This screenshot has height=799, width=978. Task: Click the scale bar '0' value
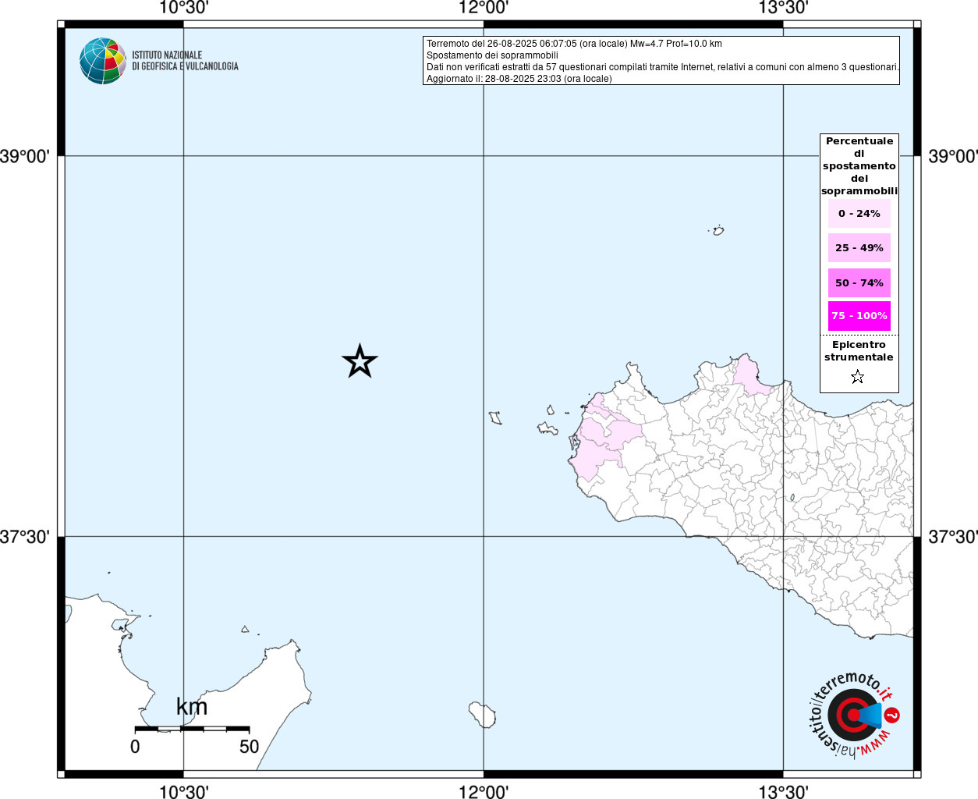(x=135, y=747)
